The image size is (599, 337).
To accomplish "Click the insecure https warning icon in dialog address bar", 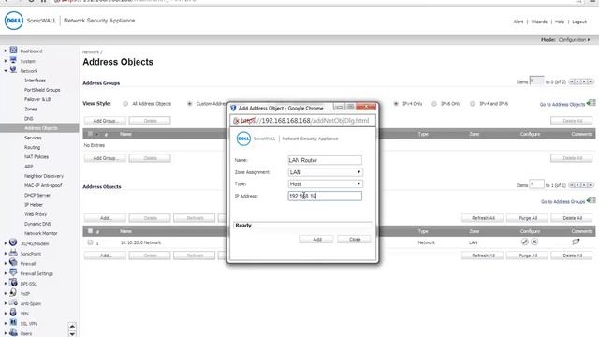I will (x=236, y=121).
